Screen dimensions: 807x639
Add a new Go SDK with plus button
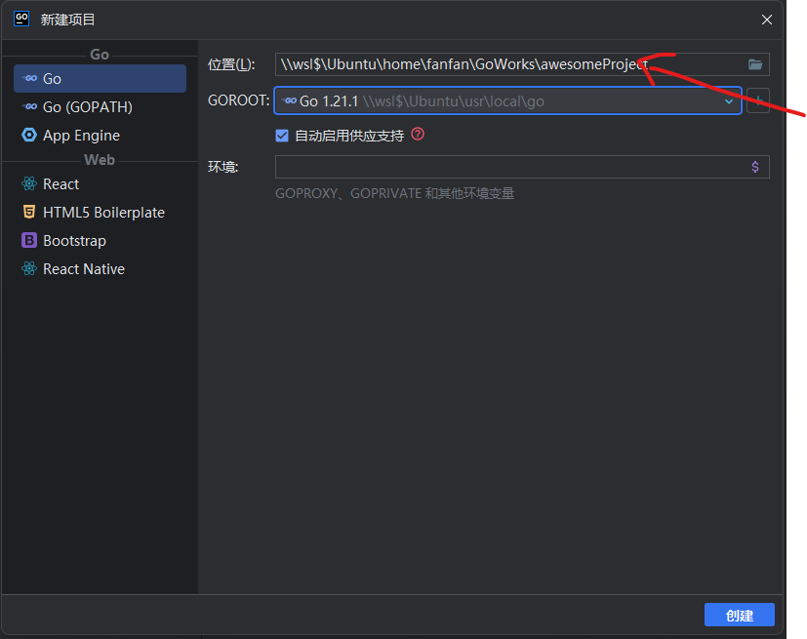tap(758, 101)
